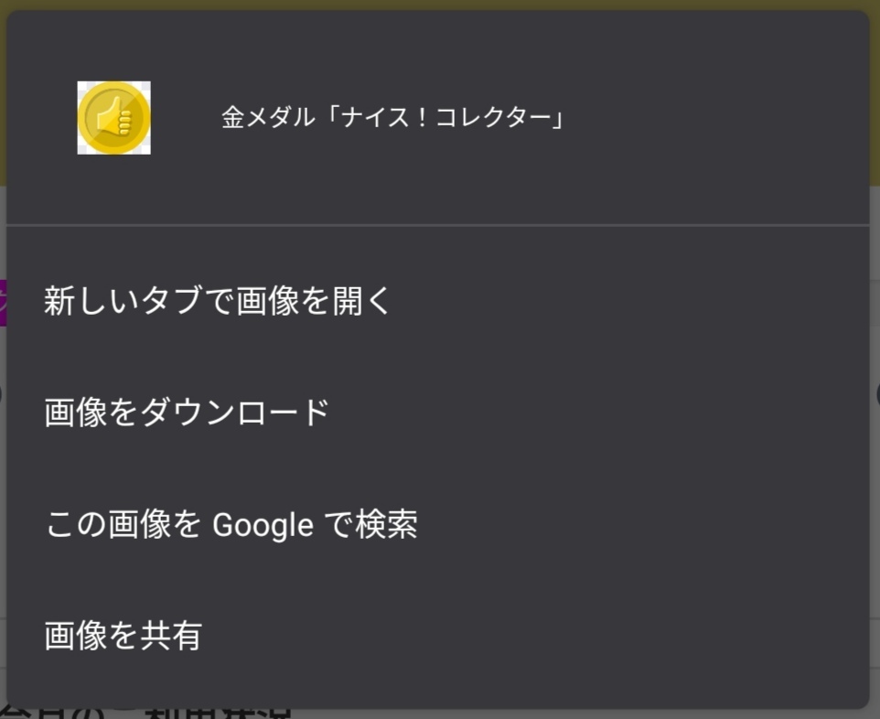The height and width of the screenshot is (719, 880).
Task: Click the partially hidden heading text below the menu
Action: pos(146,713)
